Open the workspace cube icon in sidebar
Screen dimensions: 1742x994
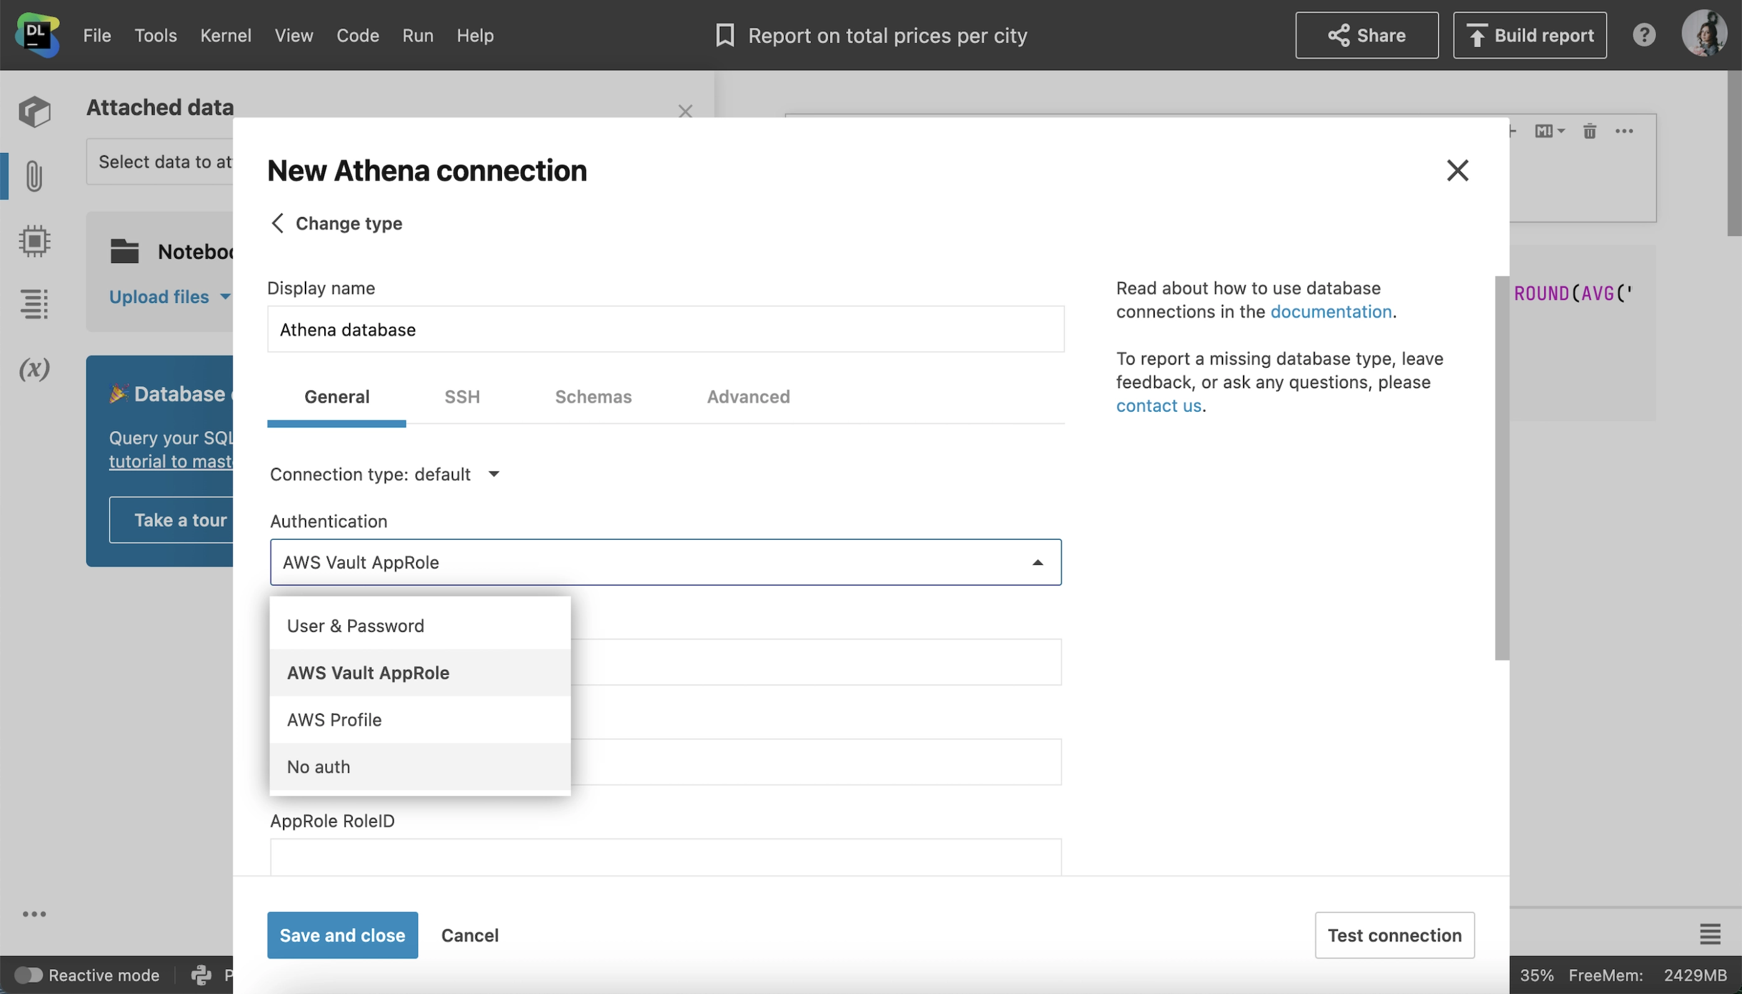[34, 112]
